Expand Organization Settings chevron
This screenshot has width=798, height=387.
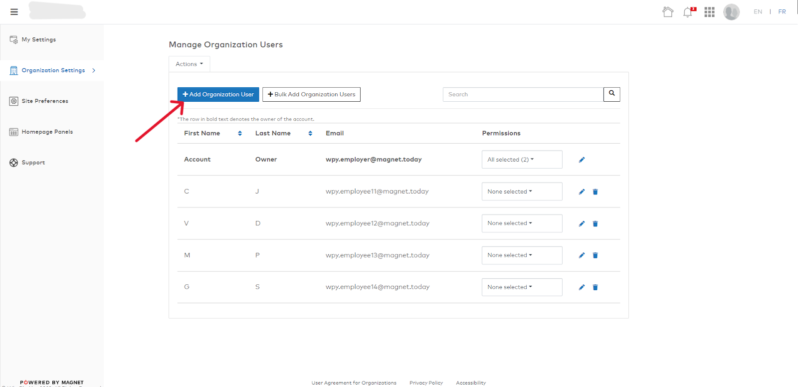[x=94, y=70]
